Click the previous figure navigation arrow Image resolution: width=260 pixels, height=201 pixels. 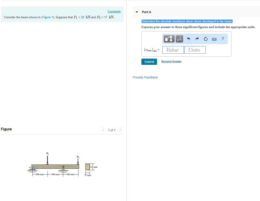[x=103, y=130]
